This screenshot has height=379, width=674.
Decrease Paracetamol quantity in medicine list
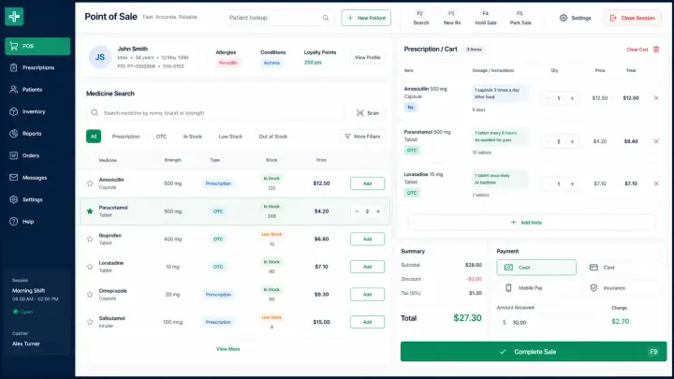(357, 211)
